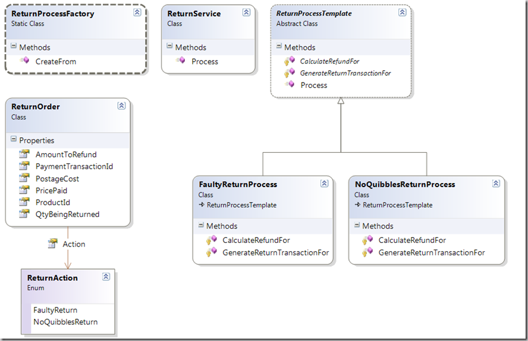Collapse the ReturnAction enum chevron
The height and width of the screenshot is (341, 528).
pos(106,276)
